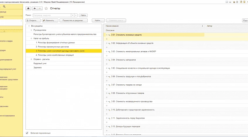Collapse row 3.06 Стоимость продукции и полуфабрикатов
This screenshot has height=137, width=248.
tap(107, 77)
